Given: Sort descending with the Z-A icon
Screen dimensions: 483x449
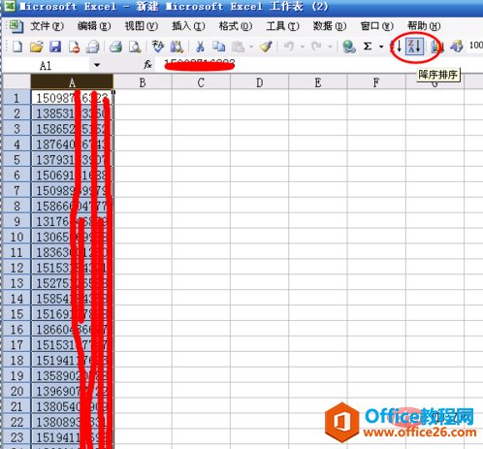Looking at the screenshot, I should [x=414, y=47].
